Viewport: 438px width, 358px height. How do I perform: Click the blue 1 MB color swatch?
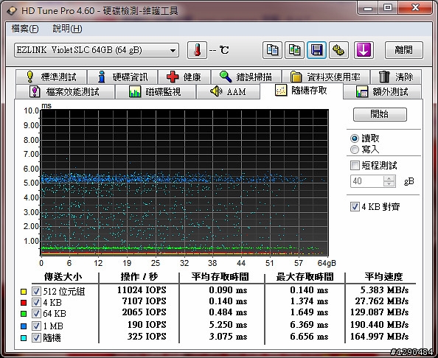click(x=24, y=326)
